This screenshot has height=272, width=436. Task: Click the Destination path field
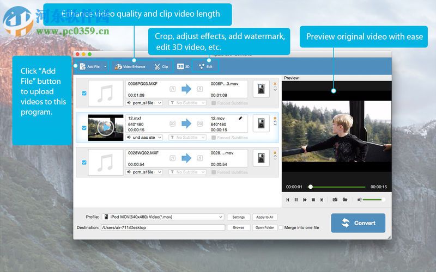click(163, 227)
